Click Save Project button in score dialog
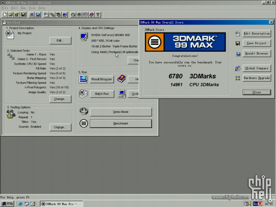This screenshot has width=276, height=207. [257, 43]
